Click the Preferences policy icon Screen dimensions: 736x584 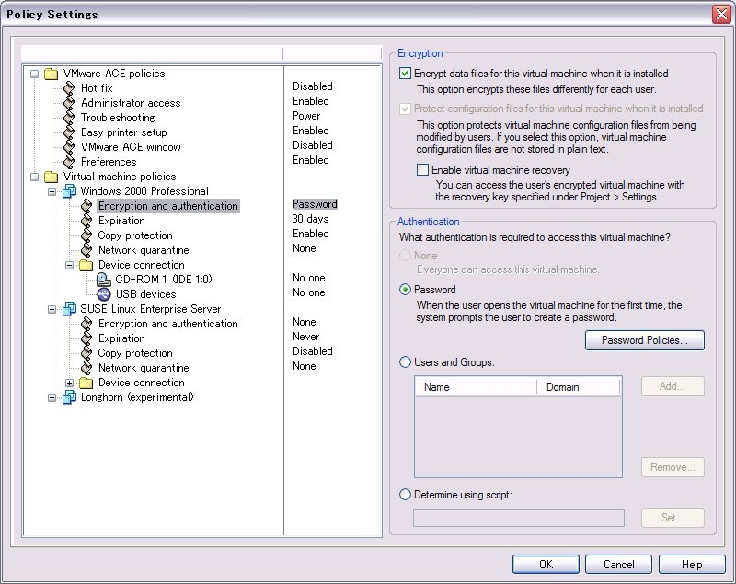click(69, 162)
